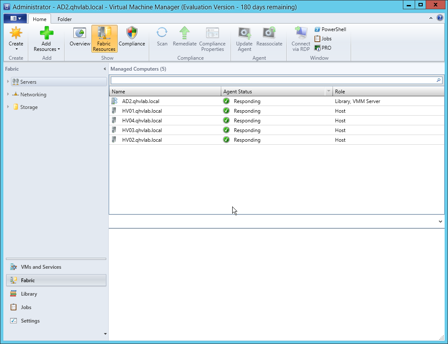Click the green status icon for AD2
Image resolution: width=448 pixels, height=344 pixels.
[x=226, y=101]
